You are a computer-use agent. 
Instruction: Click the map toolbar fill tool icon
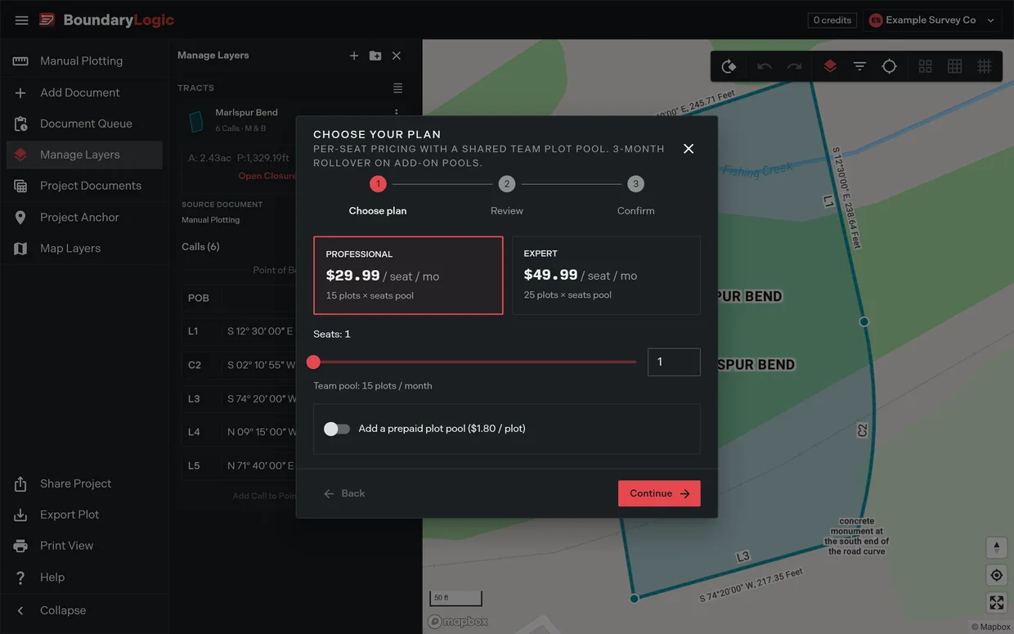click(729, 66)
